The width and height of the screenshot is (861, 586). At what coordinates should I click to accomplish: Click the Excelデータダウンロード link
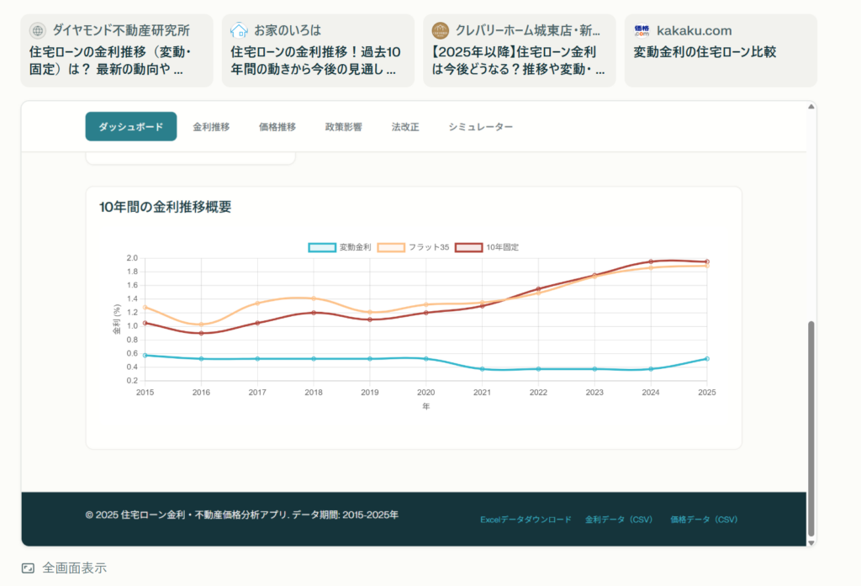click(x=526, y=520)
